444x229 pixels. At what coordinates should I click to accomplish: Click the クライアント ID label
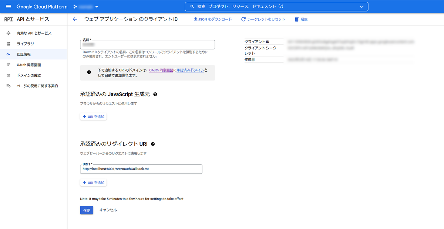257,42
